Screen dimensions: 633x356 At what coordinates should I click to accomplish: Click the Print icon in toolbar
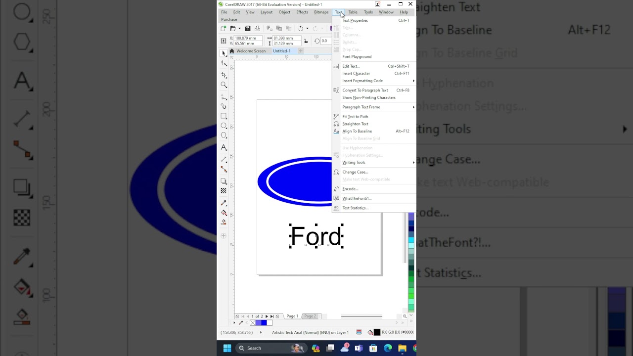[257, 29]
